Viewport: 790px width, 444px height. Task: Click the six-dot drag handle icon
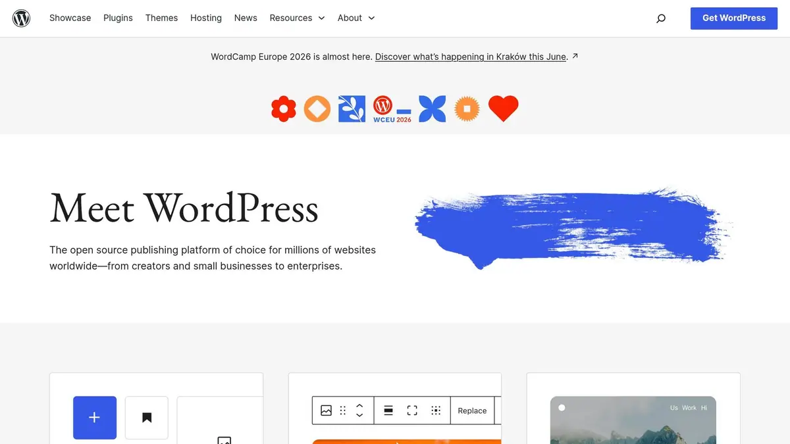pyautogui.click(x=343, y=410)
